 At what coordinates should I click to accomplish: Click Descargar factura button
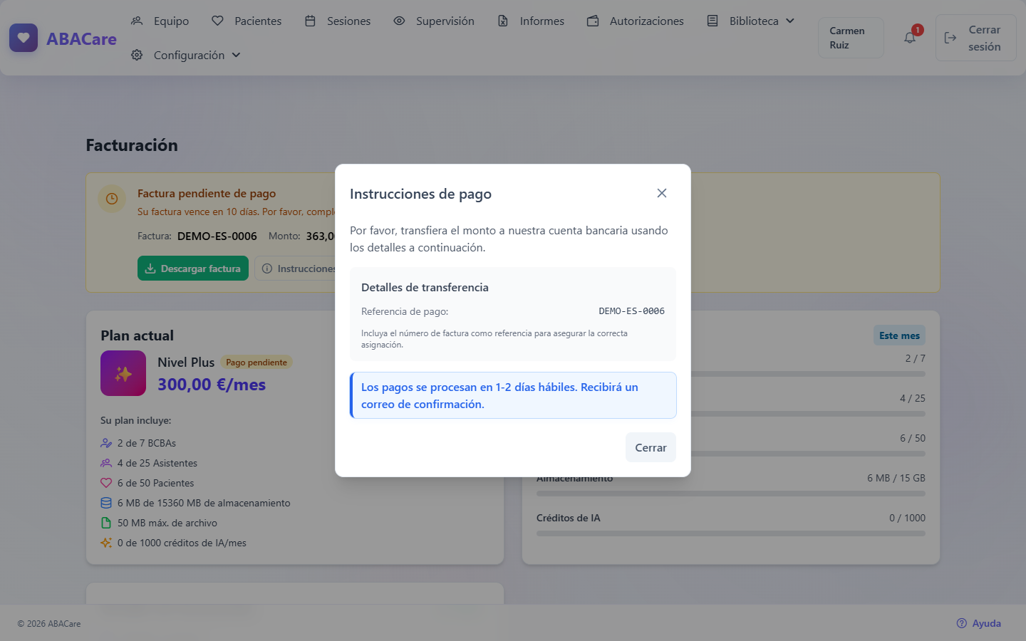(193, 269)
